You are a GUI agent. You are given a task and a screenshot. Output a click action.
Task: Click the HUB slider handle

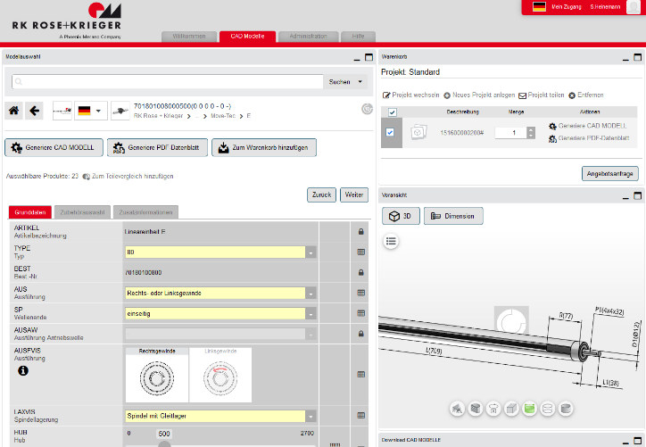[164, 444]
